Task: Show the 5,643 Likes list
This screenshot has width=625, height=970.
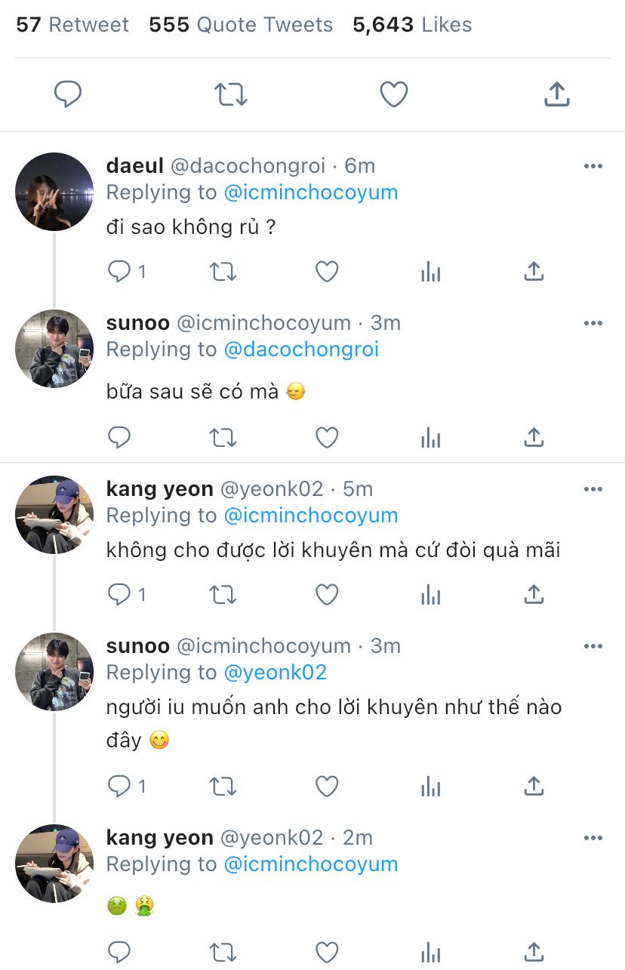Action: pos(412,25)
